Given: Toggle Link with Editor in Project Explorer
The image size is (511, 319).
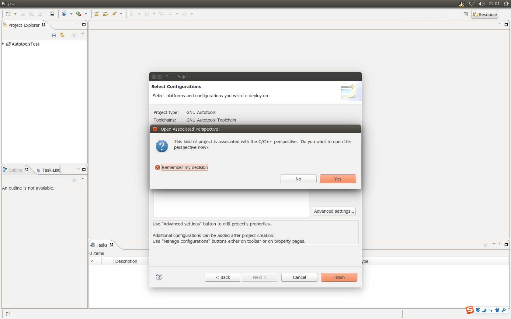Looking at the screenshot, I should (62, 35).
